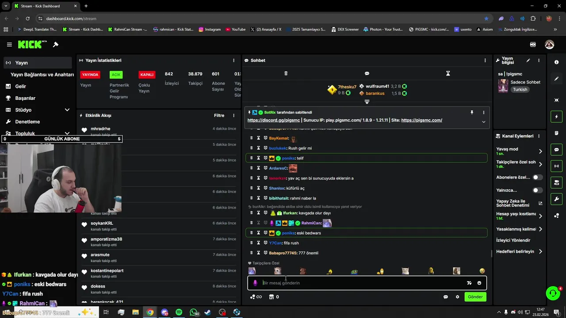Click wrench icon in right sidebar
This screenshot has height=318, width=566.
[x=556, y=199]
